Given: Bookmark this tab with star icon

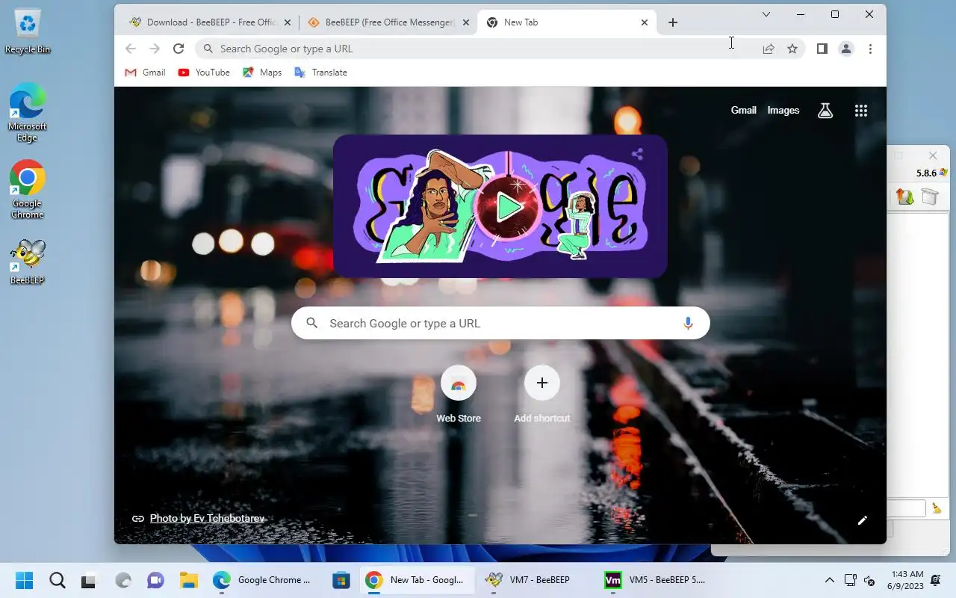Looking at the screenshot, I should coord(792,49).
